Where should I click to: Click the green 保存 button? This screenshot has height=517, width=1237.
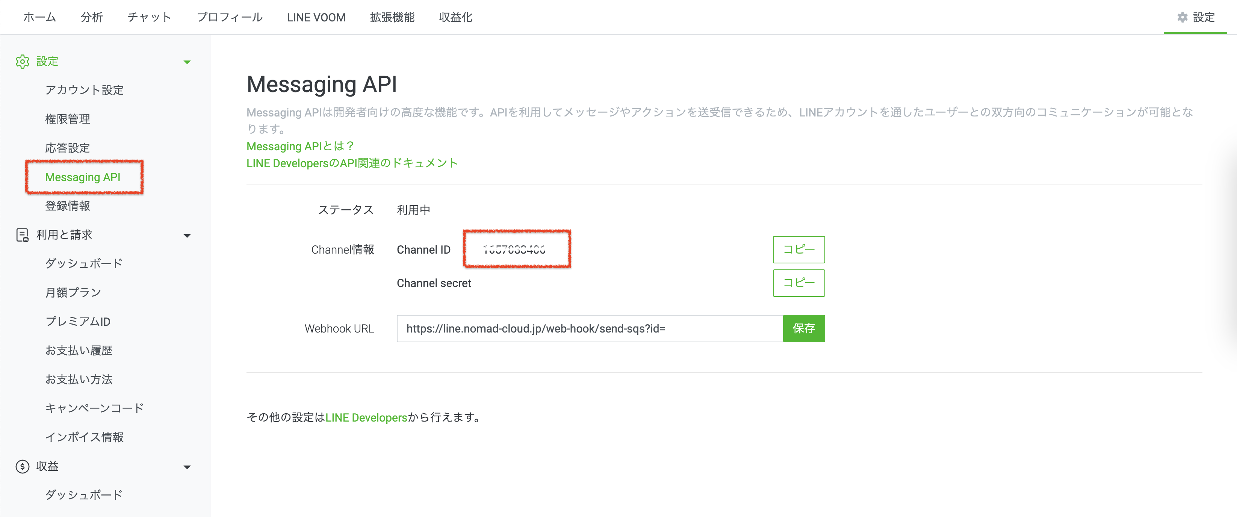803,328
